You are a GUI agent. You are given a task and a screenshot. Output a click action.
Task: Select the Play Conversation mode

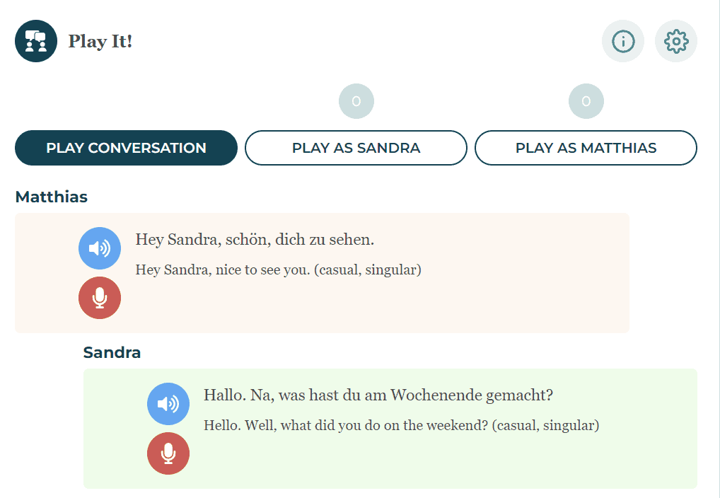pyautogui.click(x=126, y=148)
